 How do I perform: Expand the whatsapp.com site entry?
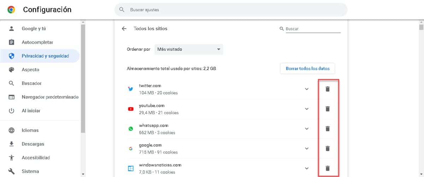tap(307, 129)
